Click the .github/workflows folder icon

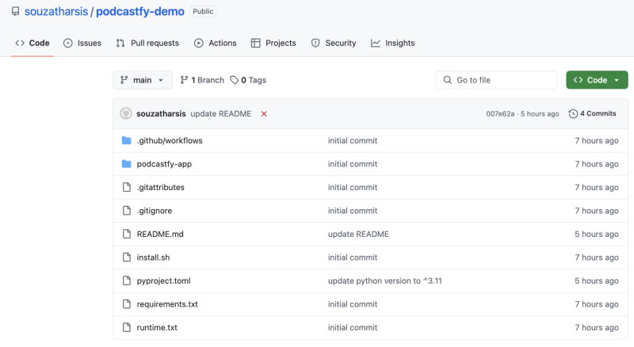(126, 141)
